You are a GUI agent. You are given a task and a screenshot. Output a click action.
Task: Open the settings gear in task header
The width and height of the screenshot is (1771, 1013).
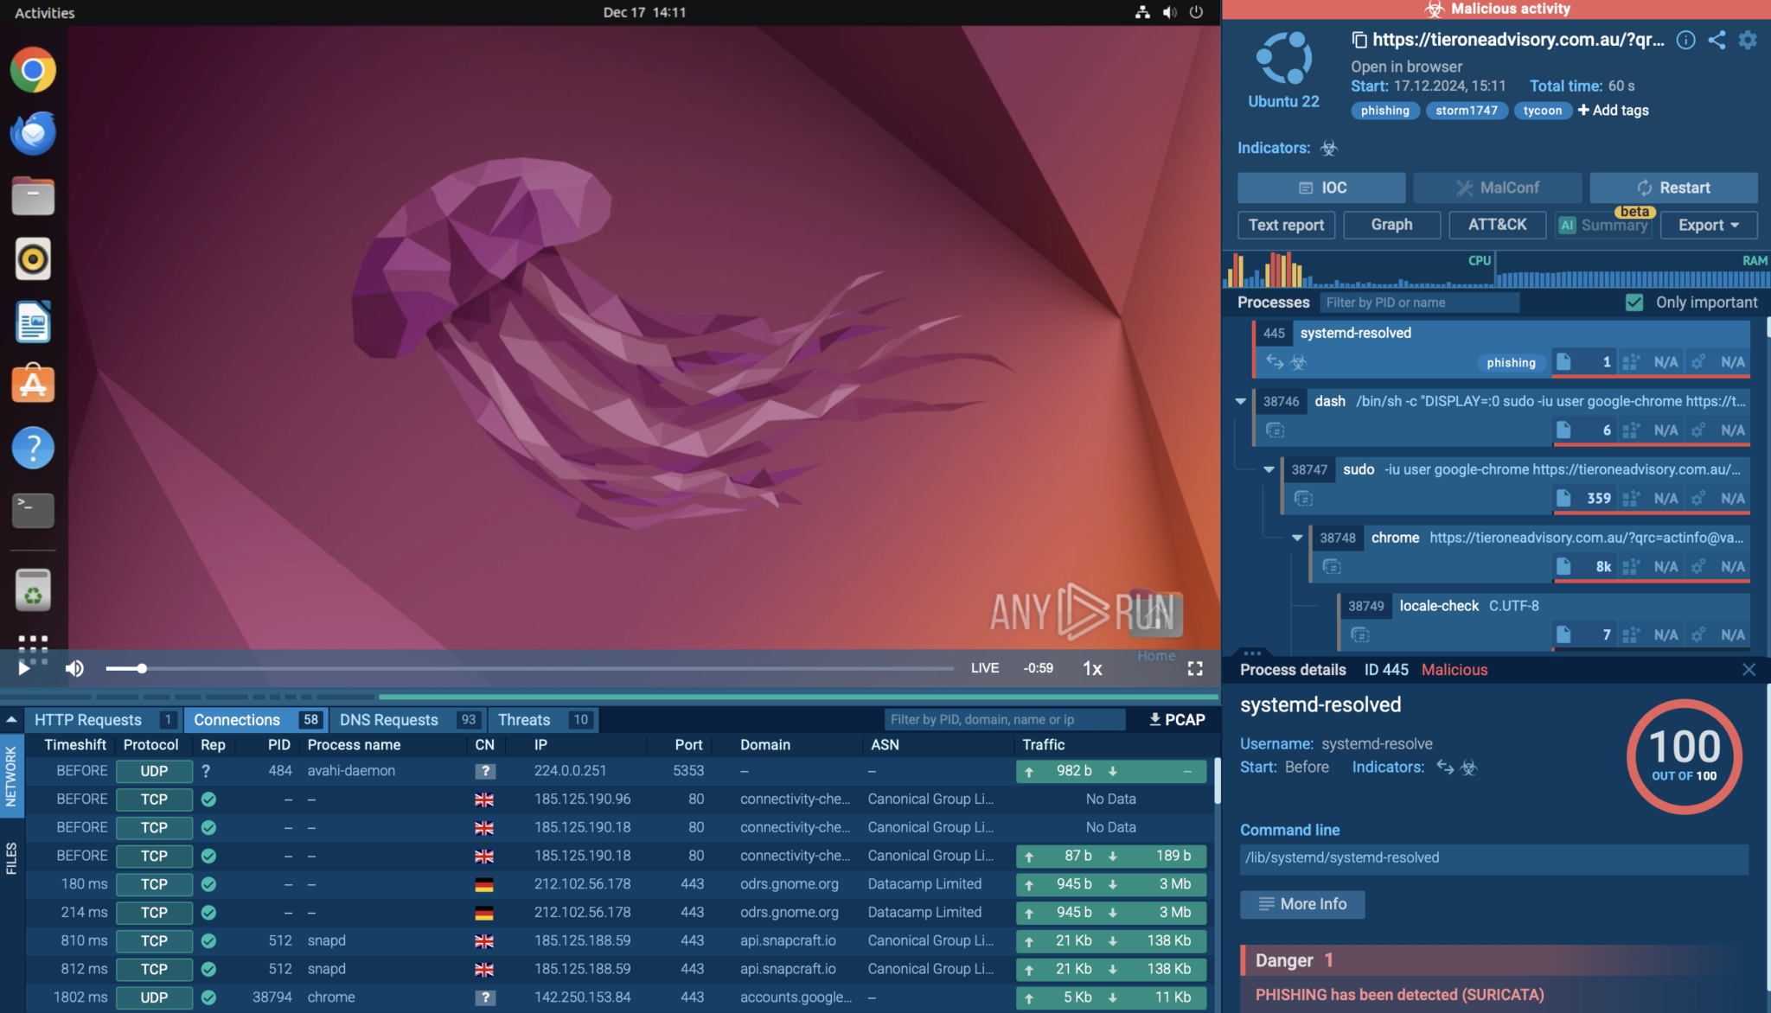click(1748, 40)
